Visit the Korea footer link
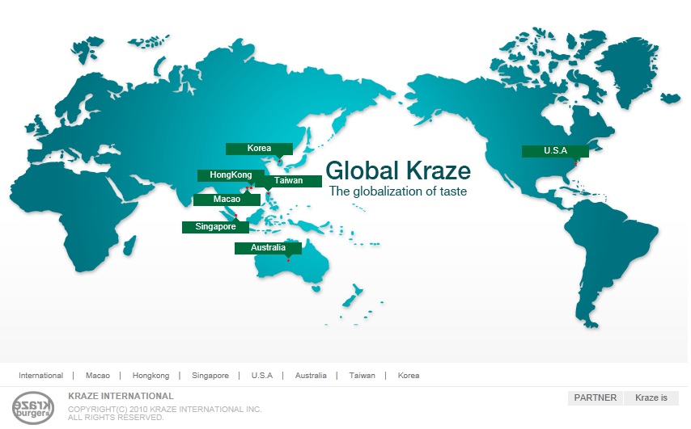The image size is (691, 429). [409, 376]
